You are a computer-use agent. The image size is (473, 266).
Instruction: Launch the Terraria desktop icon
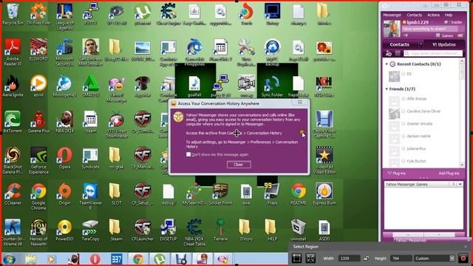pyautogui.click(x=220, y=230)
